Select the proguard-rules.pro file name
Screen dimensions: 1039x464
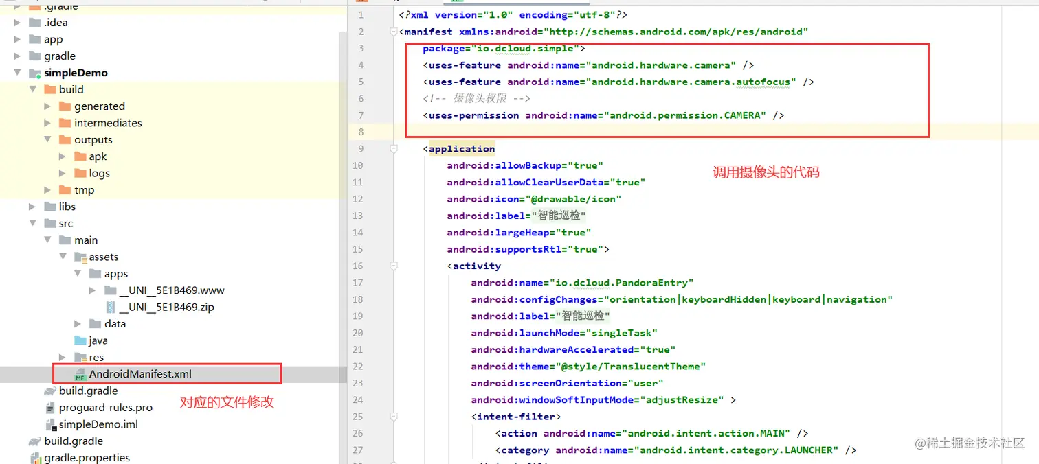coord(106,408)
